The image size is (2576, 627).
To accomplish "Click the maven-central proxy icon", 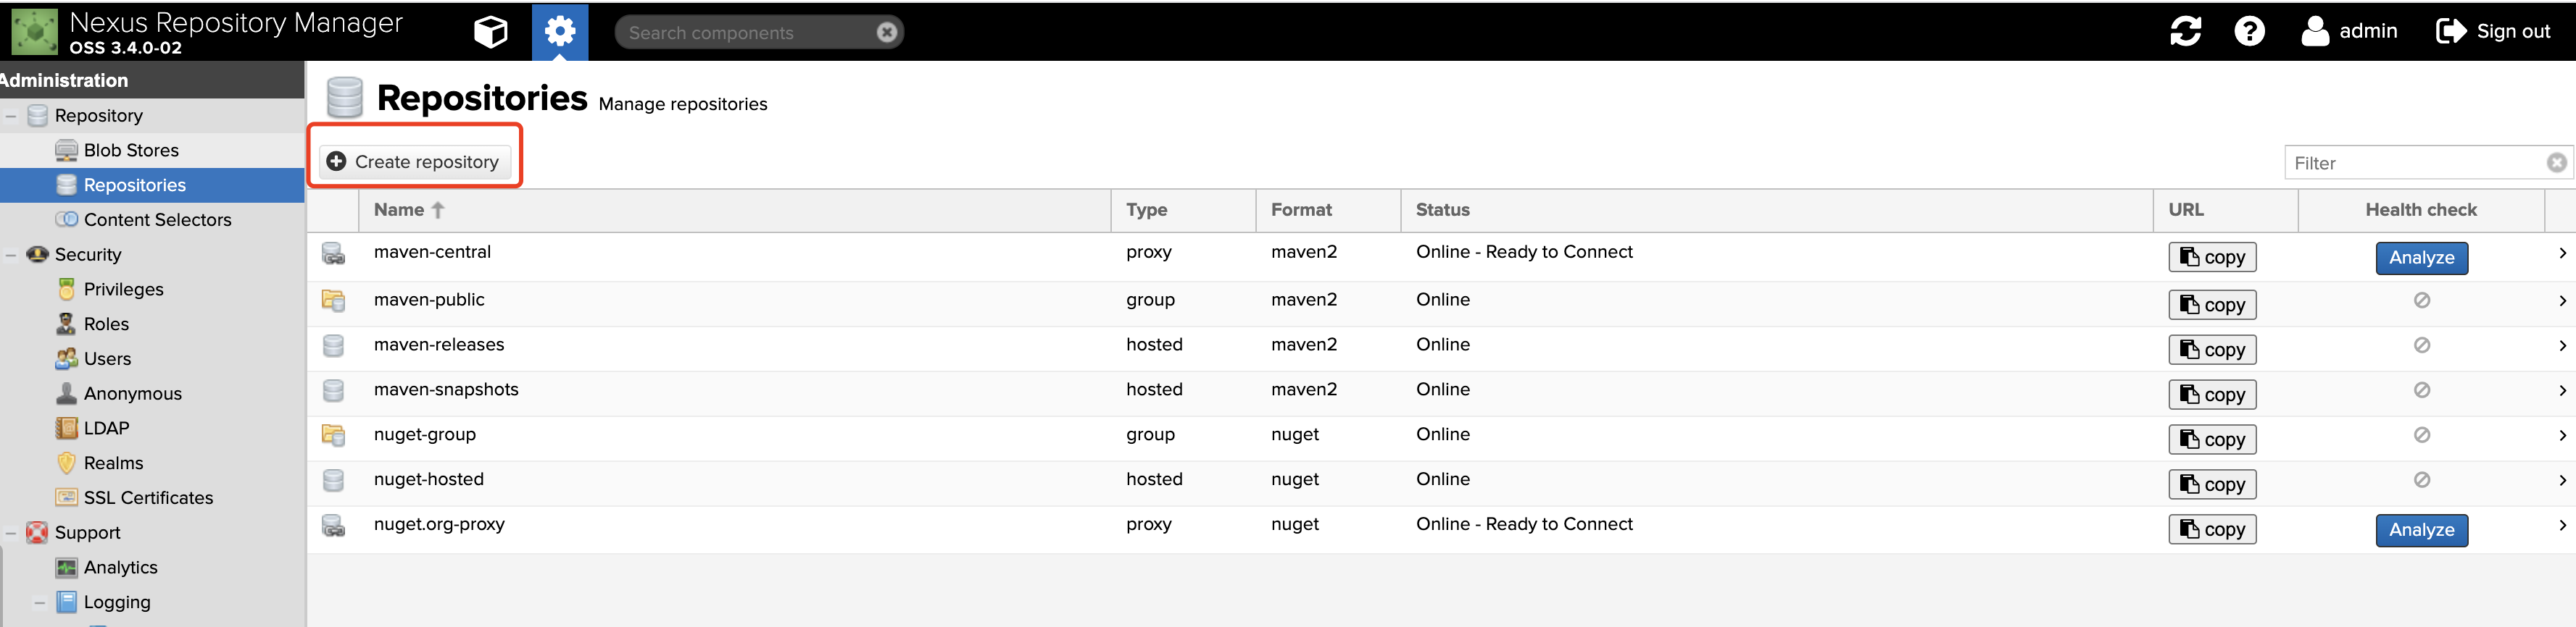I will (333, 253).
